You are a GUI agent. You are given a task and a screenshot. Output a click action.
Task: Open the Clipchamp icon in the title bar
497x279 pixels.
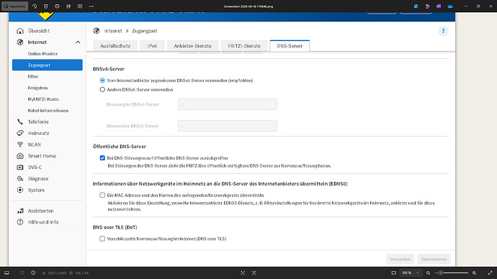click(x=439, y=6)
